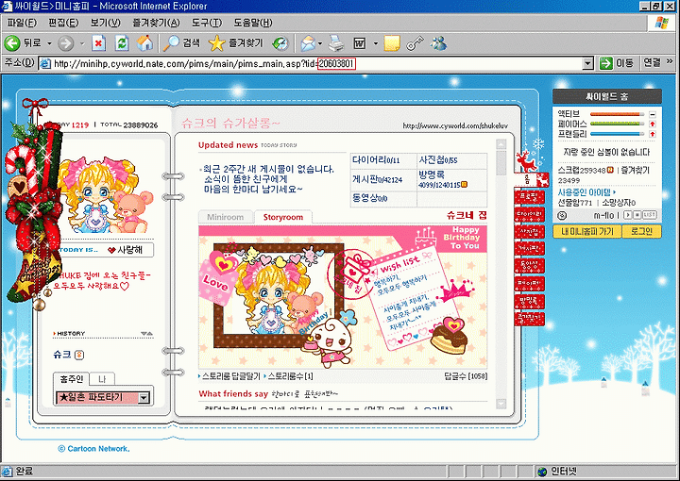Open the address bar URL dropdown
The height and width of the screenshot is (481, 680).
pos(587,63)
